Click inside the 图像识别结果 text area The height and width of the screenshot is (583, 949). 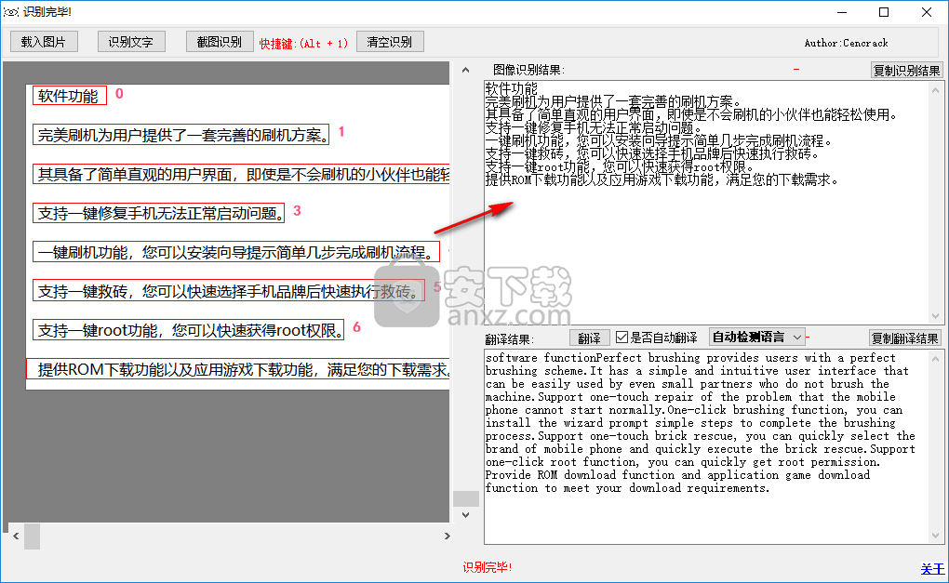point(706,203)
